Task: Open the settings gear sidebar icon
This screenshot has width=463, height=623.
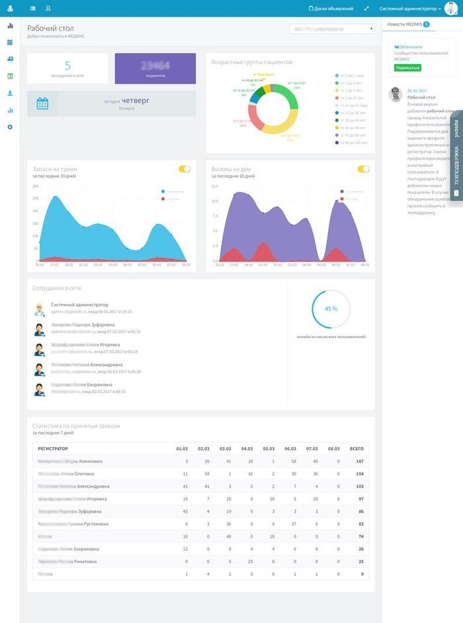Action: (10, 127)
